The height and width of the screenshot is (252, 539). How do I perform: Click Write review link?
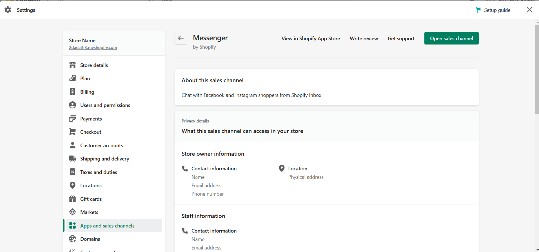tap(364, 39)
